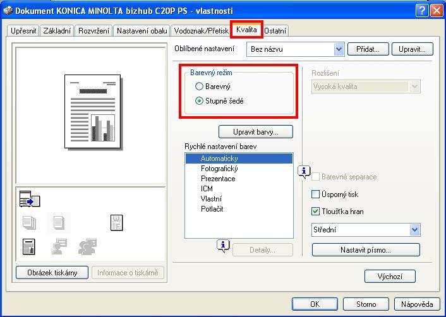Confirm with the OK button
The height and width of the screenshot is (317, 446).
[x=315, y=304]
